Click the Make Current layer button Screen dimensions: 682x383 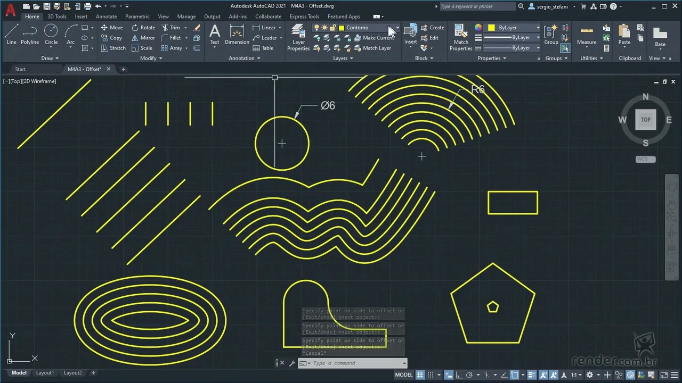(374, 38)
